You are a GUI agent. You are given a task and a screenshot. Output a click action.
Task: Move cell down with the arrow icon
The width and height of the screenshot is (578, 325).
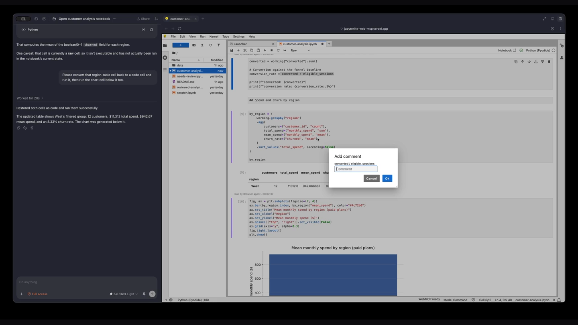529,62
